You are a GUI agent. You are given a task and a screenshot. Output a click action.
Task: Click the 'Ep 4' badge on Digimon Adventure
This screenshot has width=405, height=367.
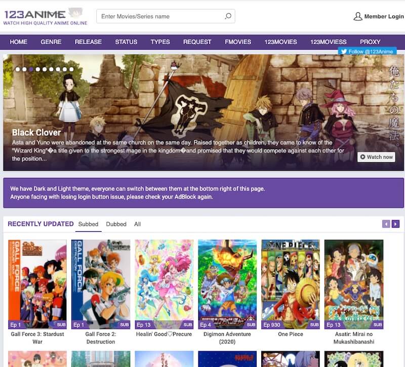tap(206, 325)
